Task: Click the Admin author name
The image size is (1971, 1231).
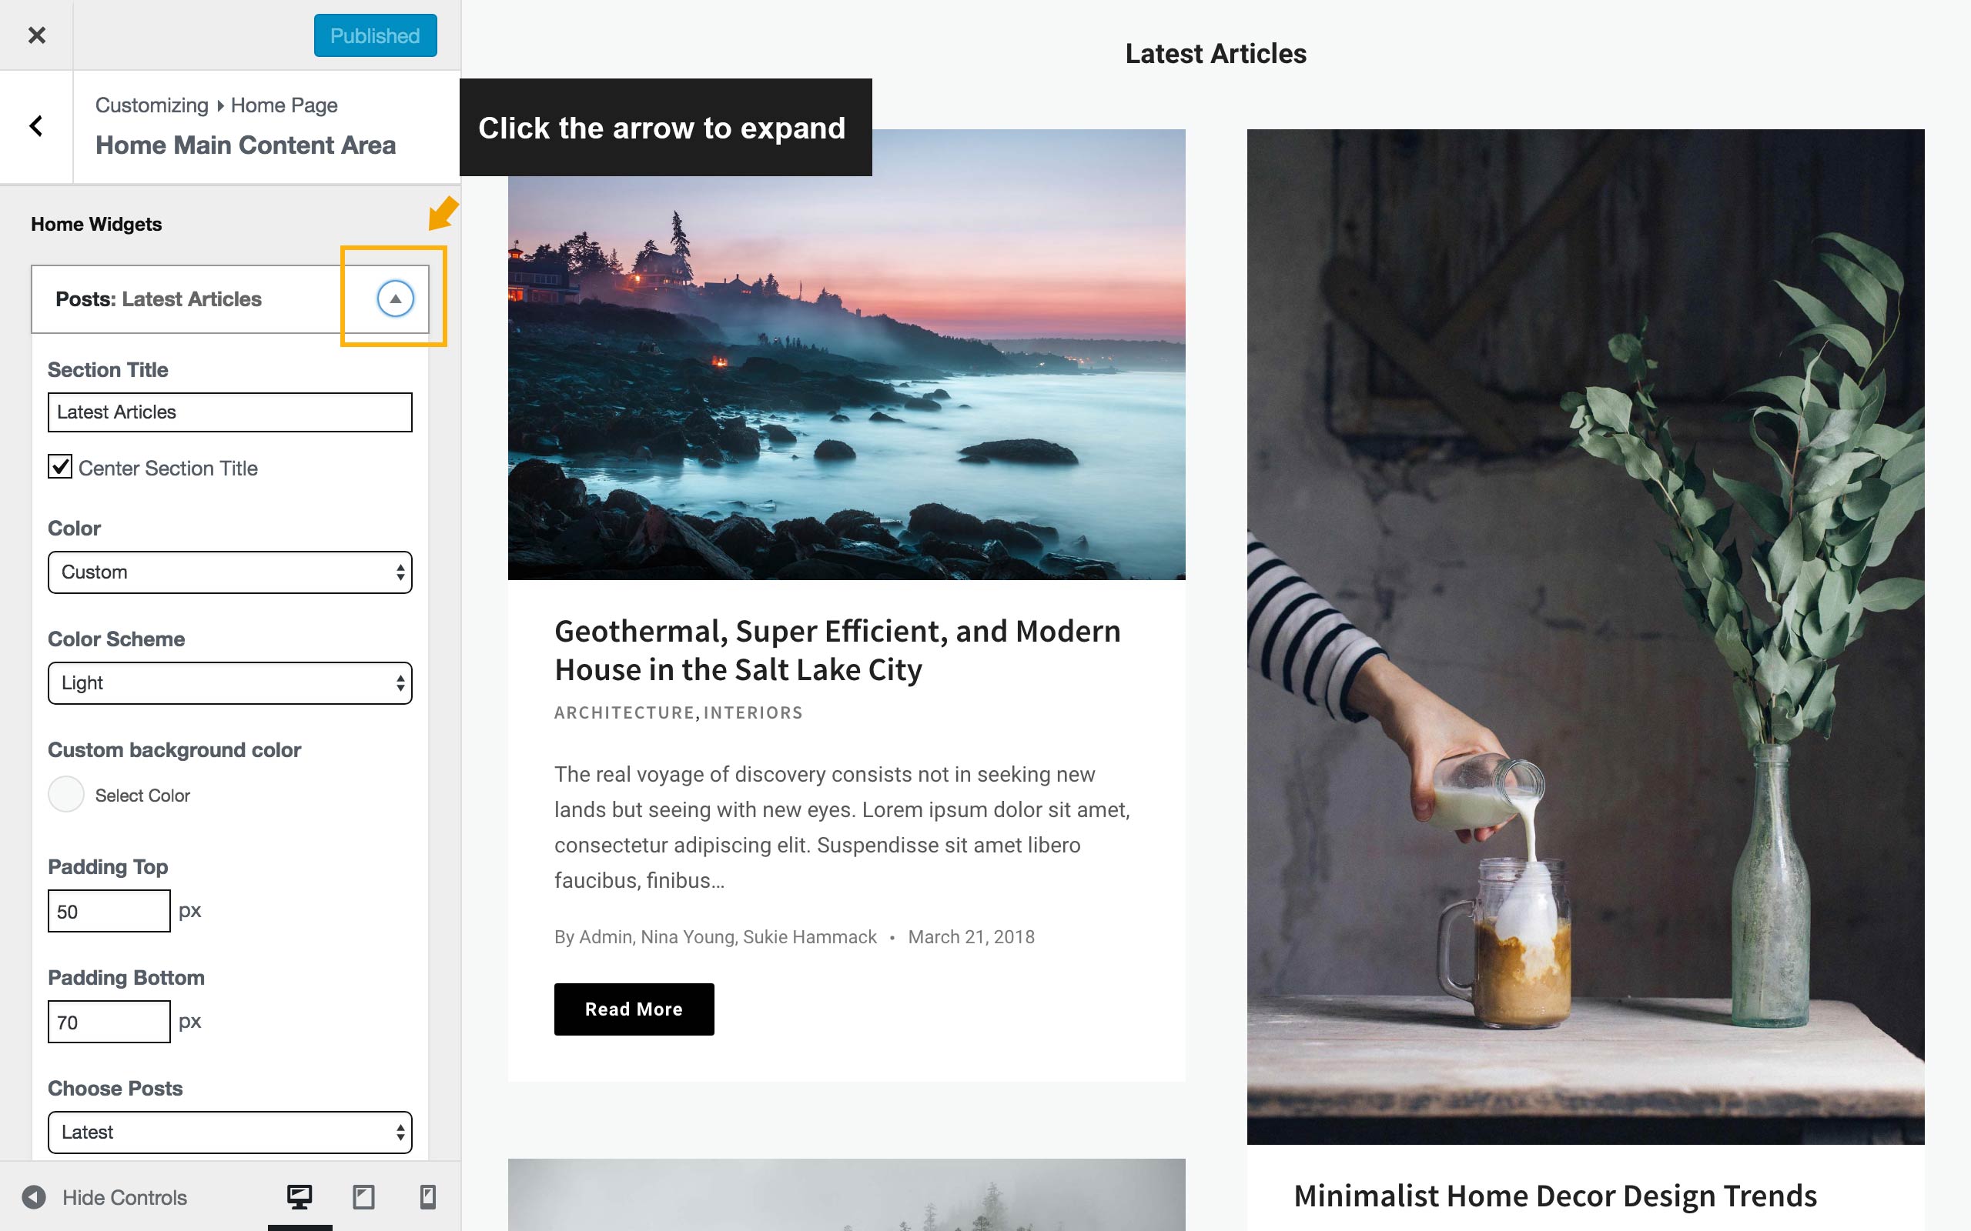Action: pos(605,937)
